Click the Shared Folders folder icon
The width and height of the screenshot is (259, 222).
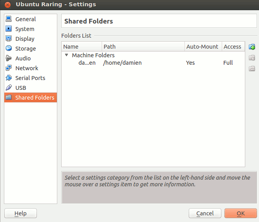[8, 97]
